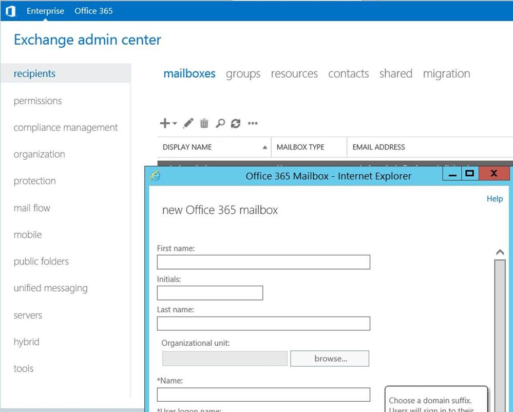Viewport: 513px width, 412px height.
Task: Click the Internet Explorer icon in dialog title bar
Action: pos(156,176)
